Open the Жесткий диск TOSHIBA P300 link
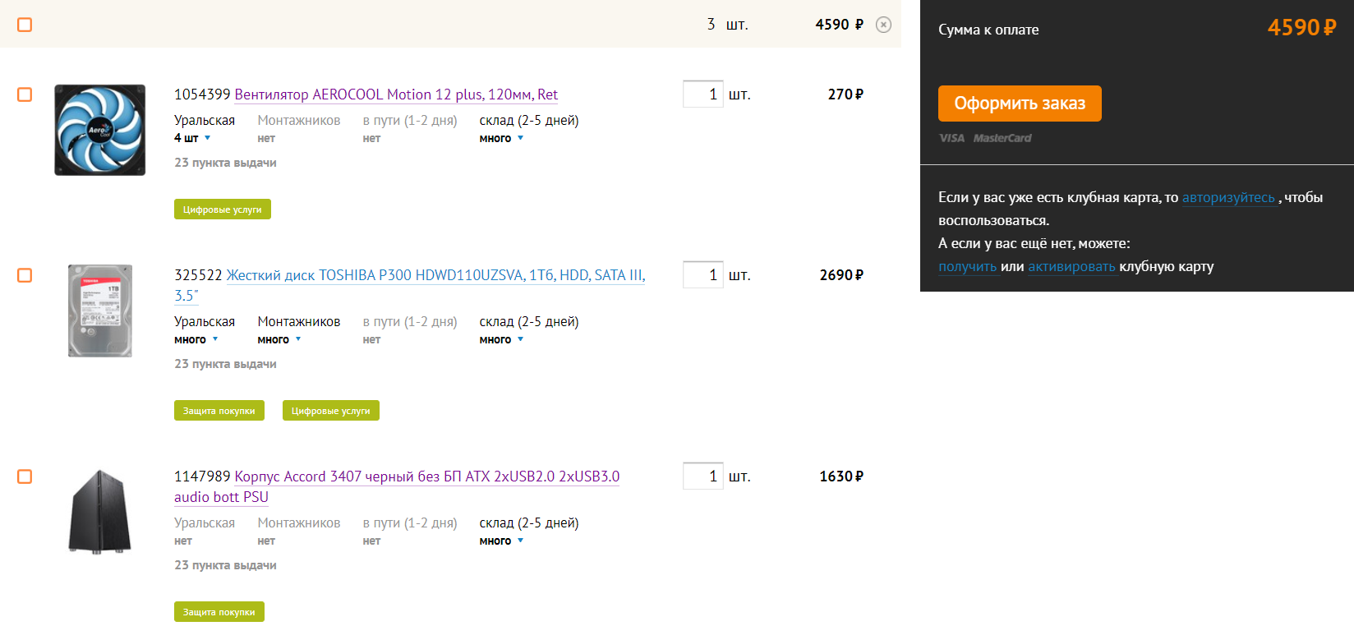Screen dimensions: 1354x626 410,285
